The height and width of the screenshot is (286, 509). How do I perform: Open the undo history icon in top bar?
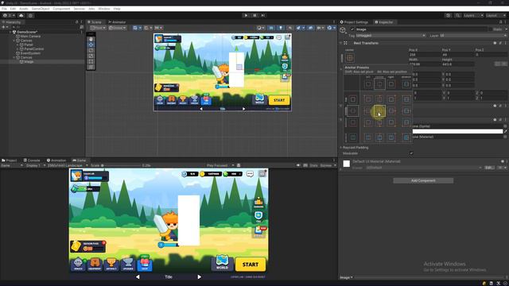(x=449, y=15)
